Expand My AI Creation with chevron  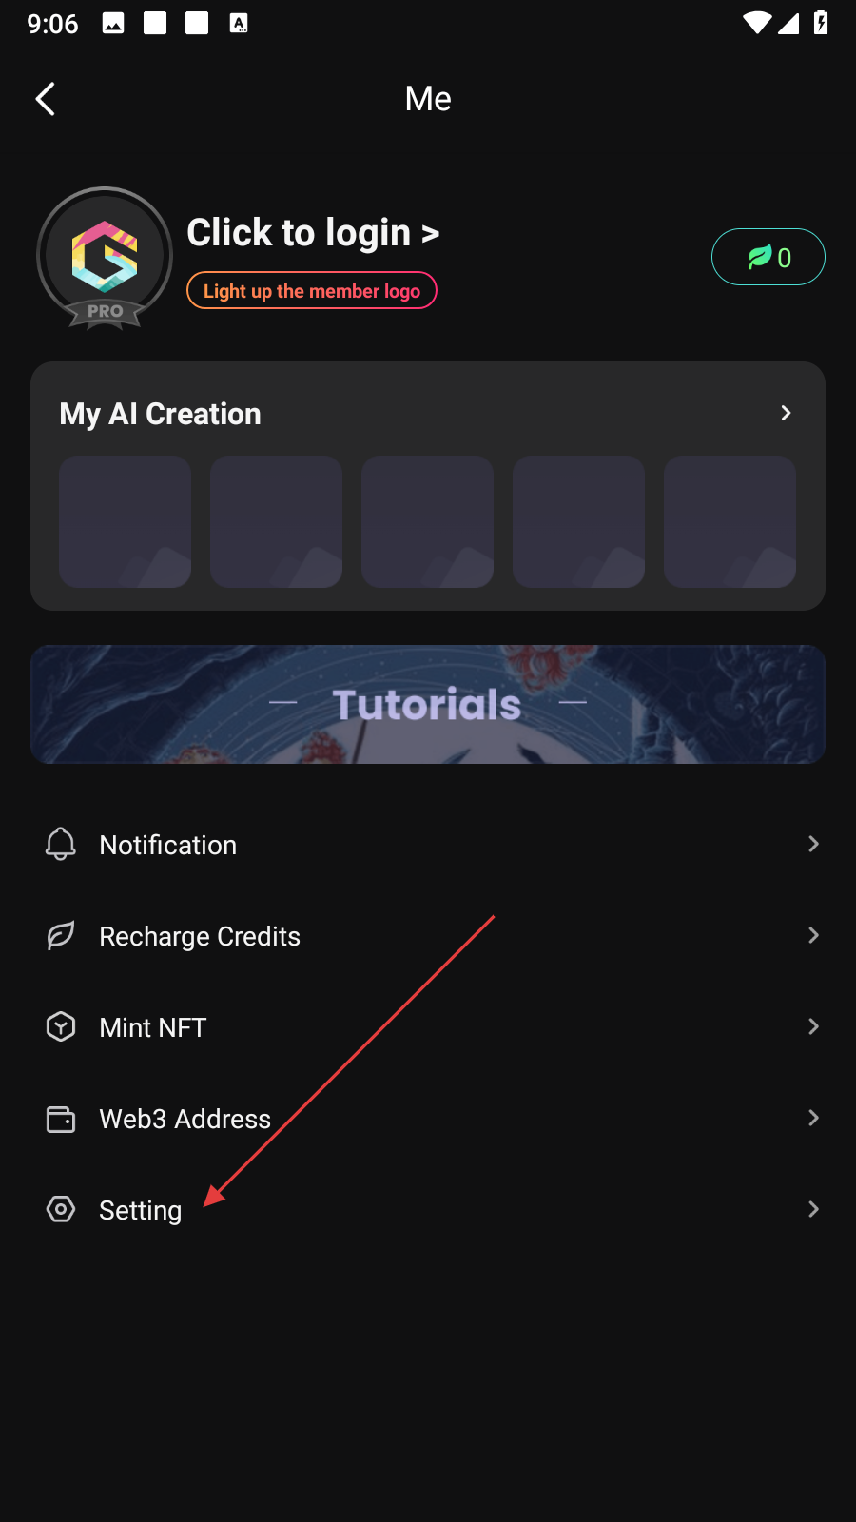pos(786,413)
